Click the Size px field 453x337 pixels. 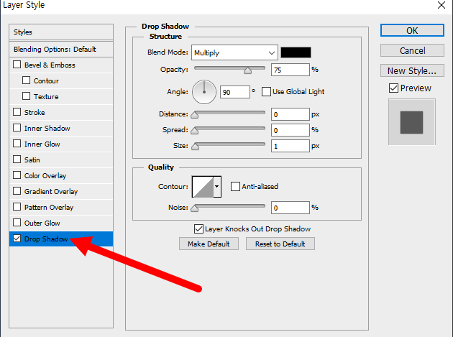tap(290, 146)
